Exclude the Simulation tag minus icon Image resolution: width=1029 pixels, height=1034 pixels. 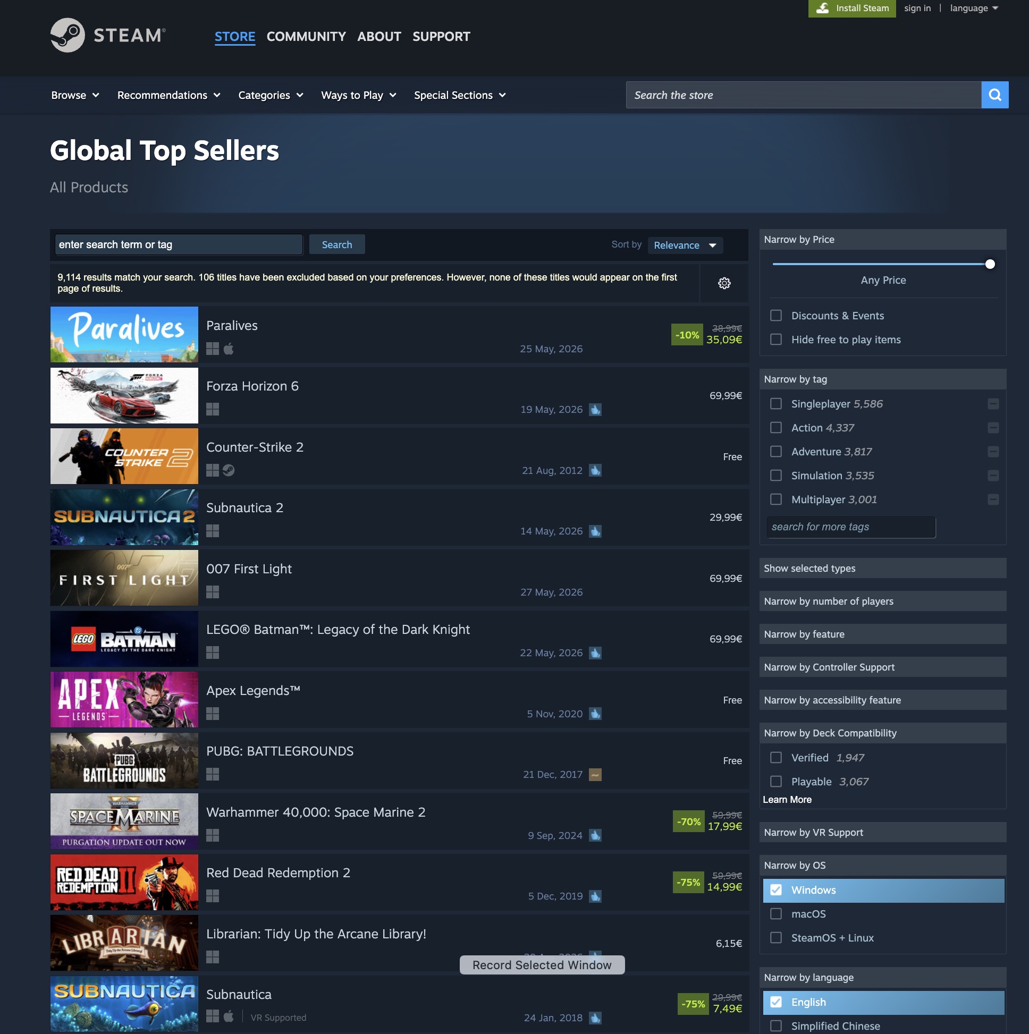tap(993, 476)
